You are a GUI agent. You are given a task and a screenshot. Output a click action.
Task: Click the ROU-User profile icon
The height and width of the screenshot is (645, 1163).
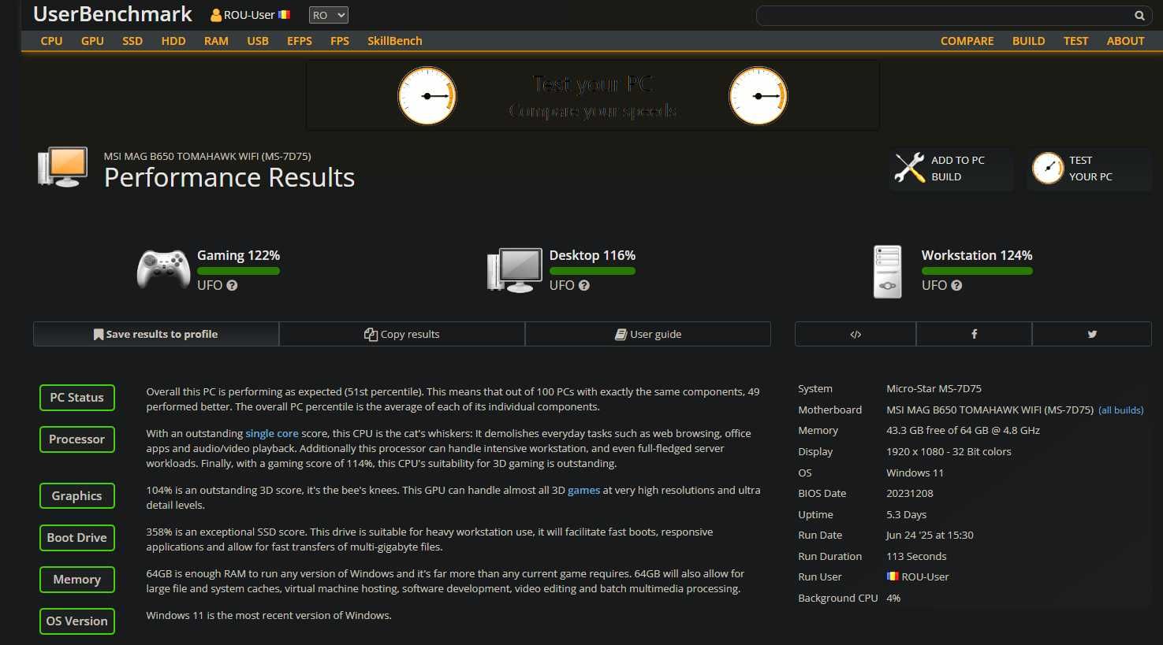pyautogui.click(x=216, y=15)
